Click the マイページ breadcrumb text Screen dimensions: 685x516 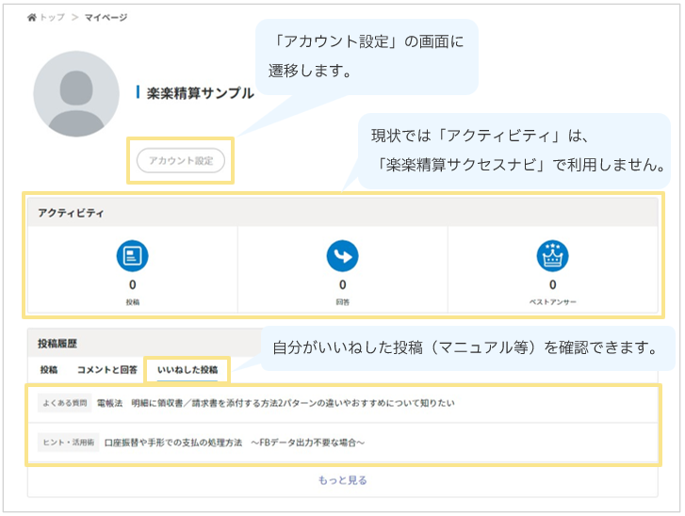point(106,18)
